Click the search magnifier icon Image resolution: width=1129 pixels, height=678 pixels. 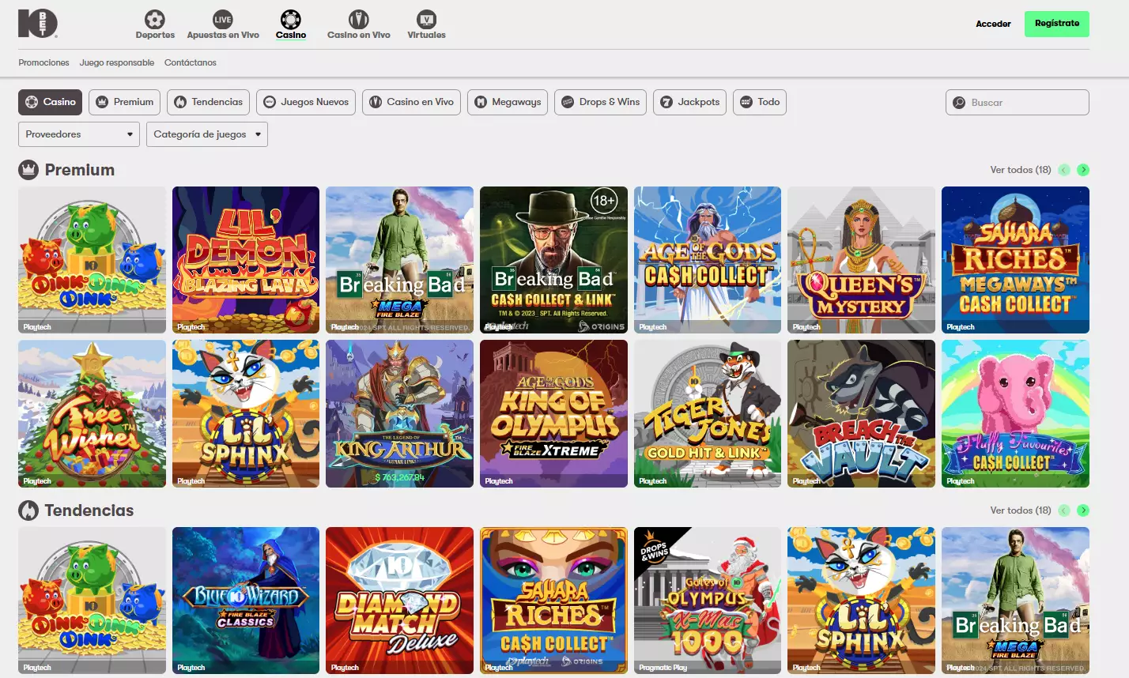coord(959,103)
